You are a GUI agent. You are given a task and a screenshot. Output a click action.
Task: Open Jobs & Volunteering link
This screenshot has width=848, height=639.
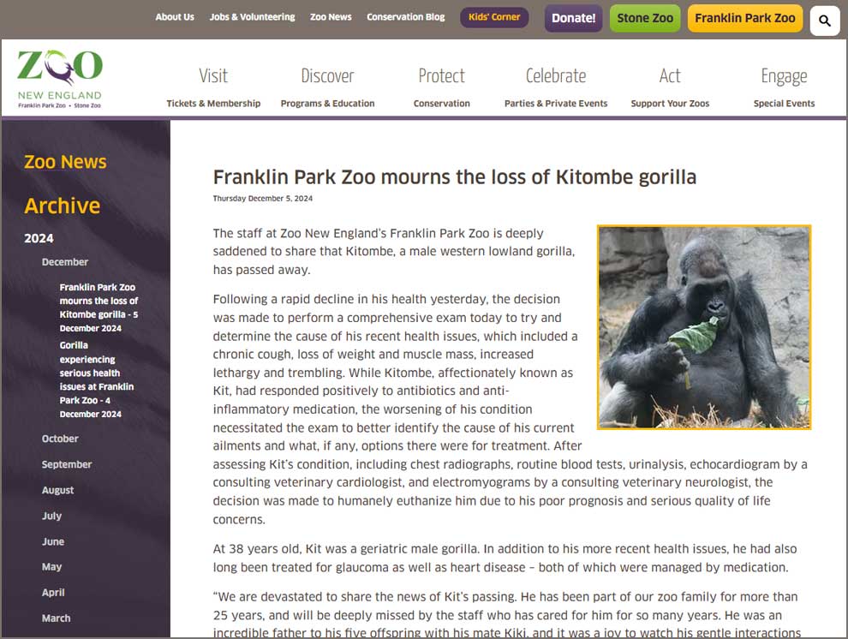252,17
